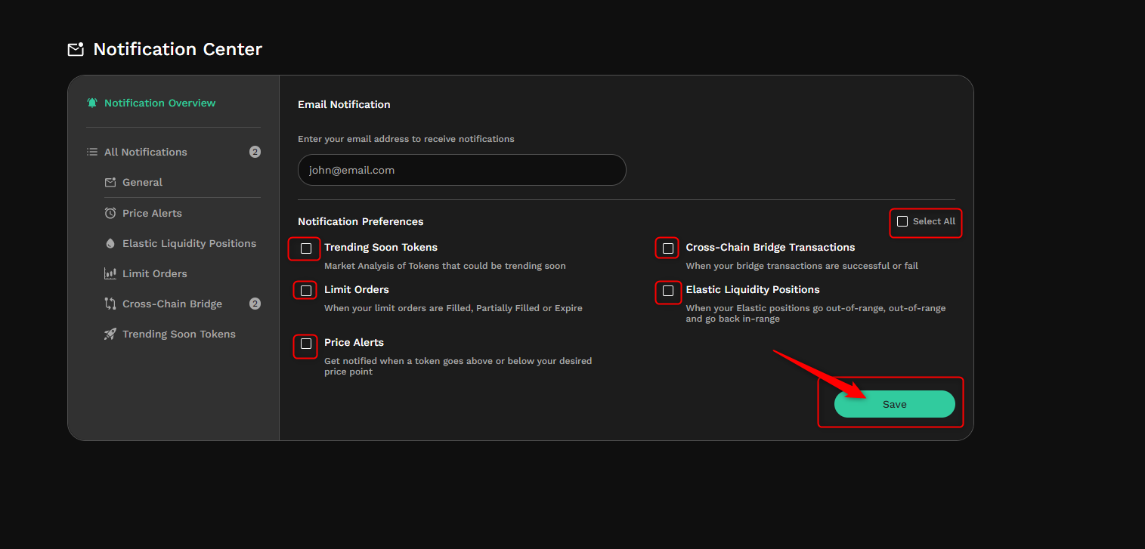Click the list icon beside All Notifications
The height and width of the screenshot is (549, 1145).
[92, 152]
